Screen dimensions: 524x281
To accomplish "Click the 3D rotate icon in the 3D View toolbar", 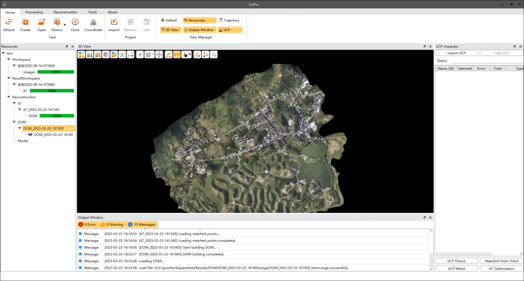I will click(140, 55).
